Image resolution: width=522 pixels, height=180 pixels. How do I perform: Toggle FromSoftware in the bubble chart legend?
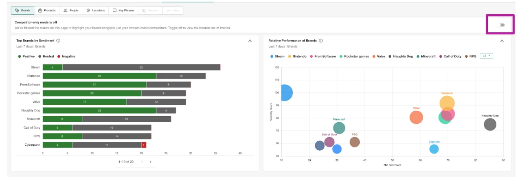pyautogui.click(x=323, y=56)
